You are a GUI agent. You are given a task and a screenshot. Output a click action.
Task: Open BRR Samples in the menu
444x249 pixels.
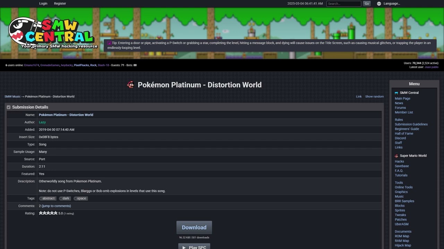coord(404,201)
